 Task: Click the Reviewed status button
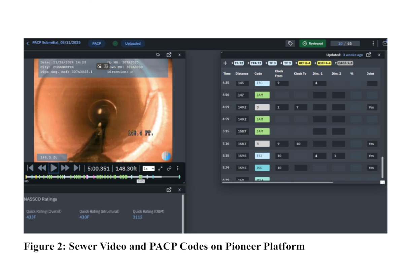point(312,43)
